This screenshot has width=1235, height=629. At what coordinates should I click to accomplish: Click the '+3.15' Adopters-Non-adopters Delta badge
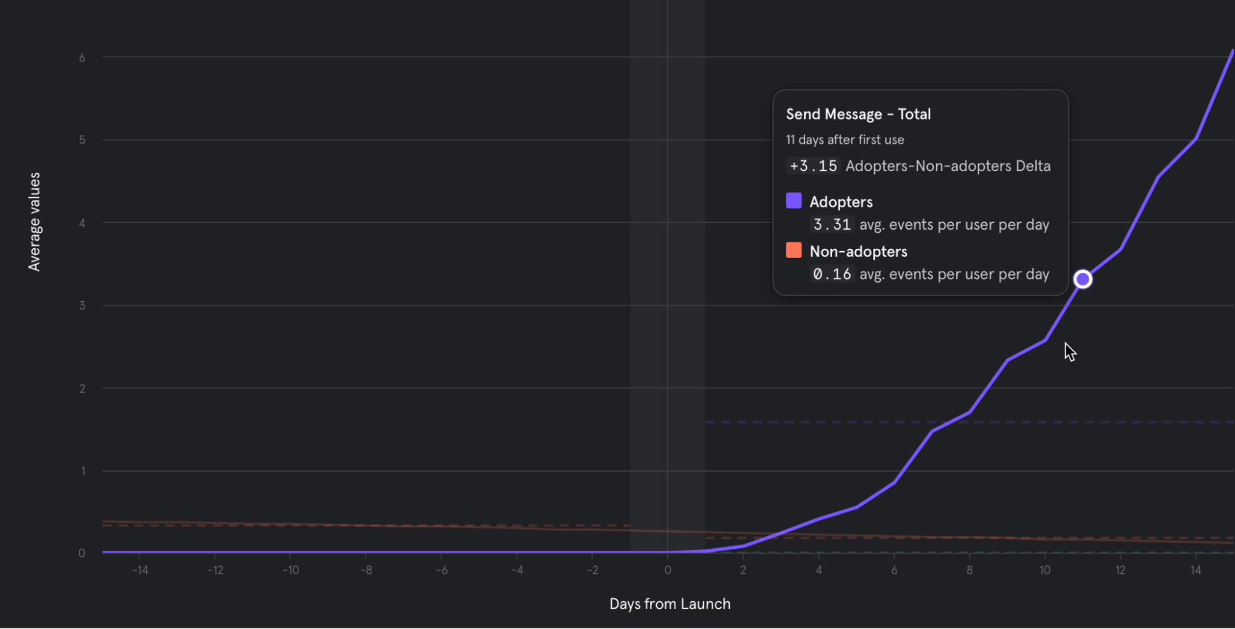[812, 165]
